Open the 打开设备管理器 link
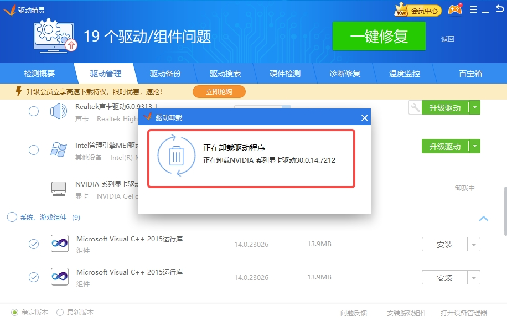This screenshot has height=321, width=507. pos(464,313)
